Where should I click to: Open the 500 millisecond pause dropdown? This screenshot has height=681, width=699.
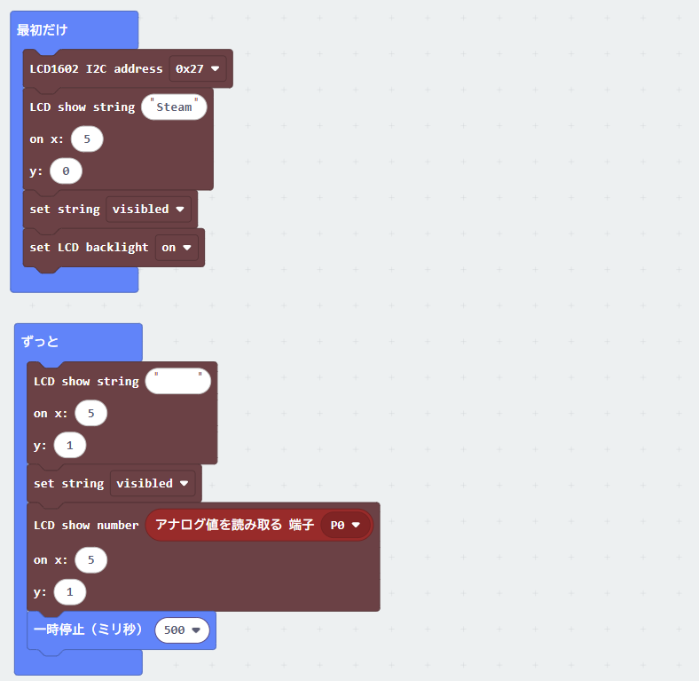point(182,630)
